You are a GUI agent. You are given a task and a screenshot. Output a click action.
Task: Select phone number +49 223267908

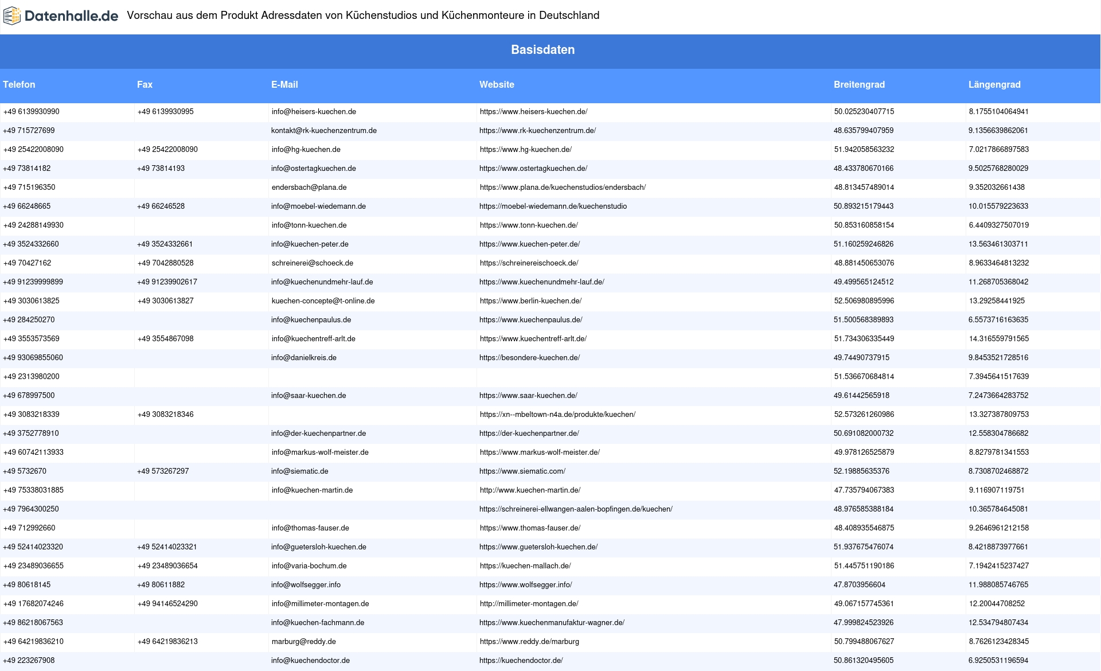[29, 661]
